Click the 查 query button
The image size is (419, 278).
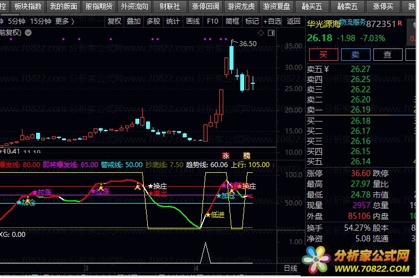click(387, 55)
